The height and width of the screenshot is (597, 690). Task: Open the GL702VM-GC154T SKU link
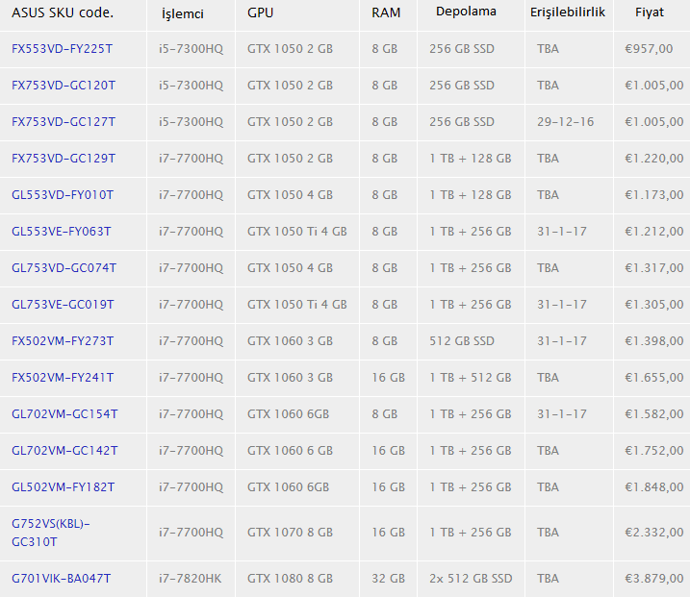tap(64, 413)
